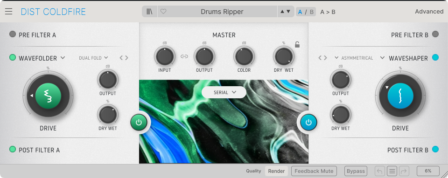Copy A to B settings

tap(328, 12)
